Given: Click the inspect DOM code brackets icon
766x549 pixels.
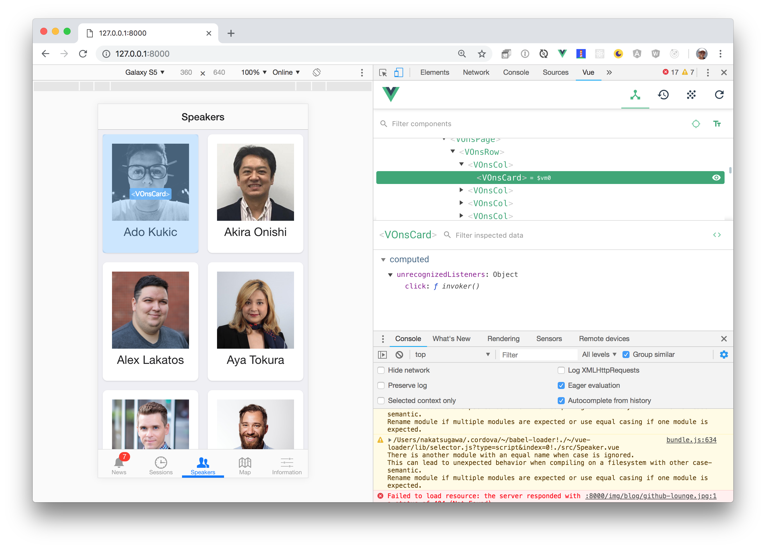Looking at the screenshot, I should coord(717,235).
